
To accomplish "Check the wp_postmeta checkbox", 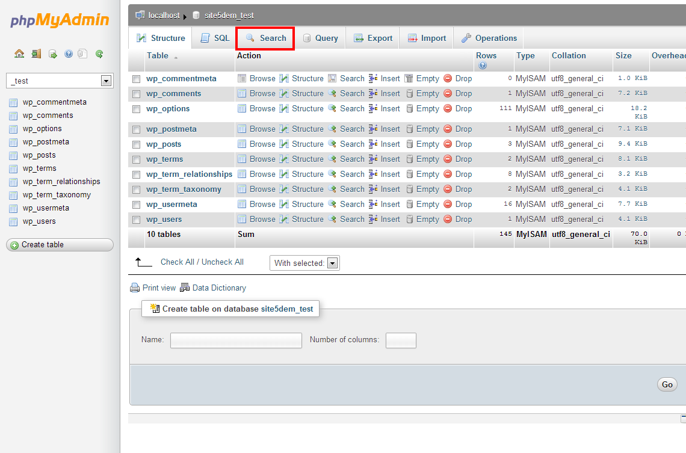I will click(137, 130).
